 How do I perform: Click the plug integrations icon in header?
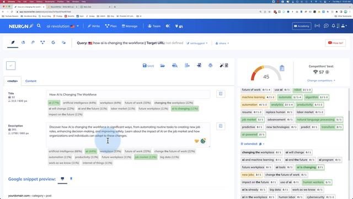(179, 26)
